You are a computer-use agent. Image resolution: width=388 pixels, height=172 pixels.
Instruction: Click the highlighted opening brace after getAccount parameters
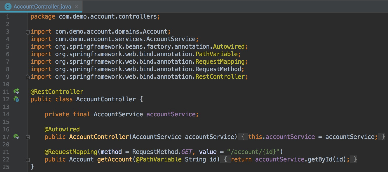click(x=226, y=159)
